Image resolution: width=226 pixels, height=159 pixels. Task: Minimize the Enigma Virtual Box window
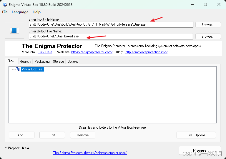click(192, 5)
